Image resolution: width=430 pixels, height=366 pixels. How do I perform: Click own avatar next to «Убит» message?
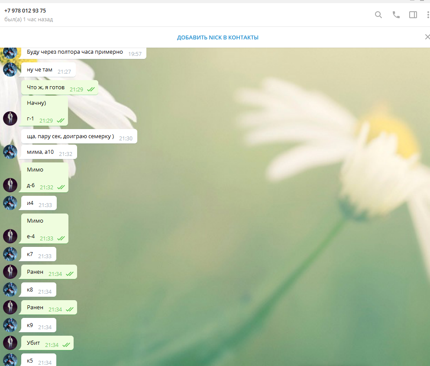10,343
